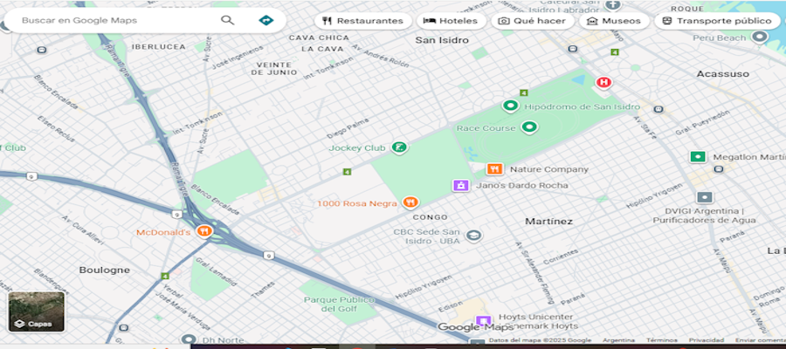Open directions with the blue arrow icon
786x349 pixels.
click(x=266, y=20)
